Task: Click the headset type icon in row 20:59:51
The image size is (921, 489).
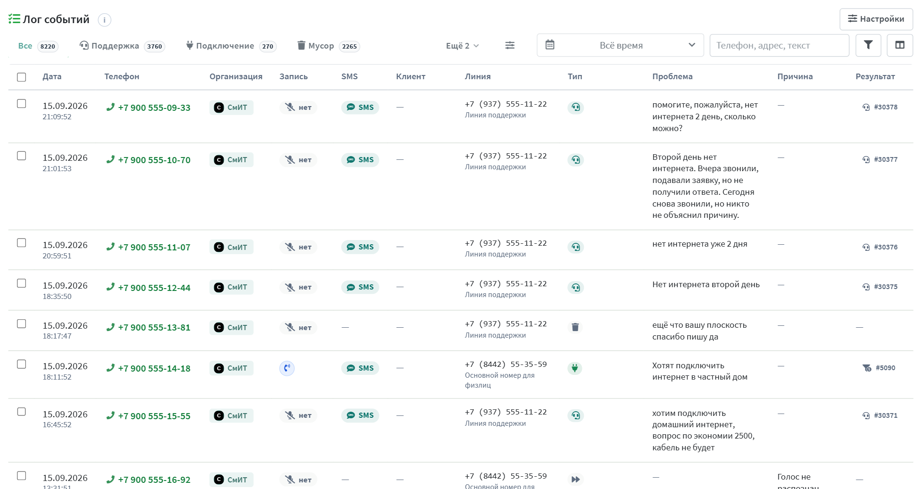Action: point(576,247)
